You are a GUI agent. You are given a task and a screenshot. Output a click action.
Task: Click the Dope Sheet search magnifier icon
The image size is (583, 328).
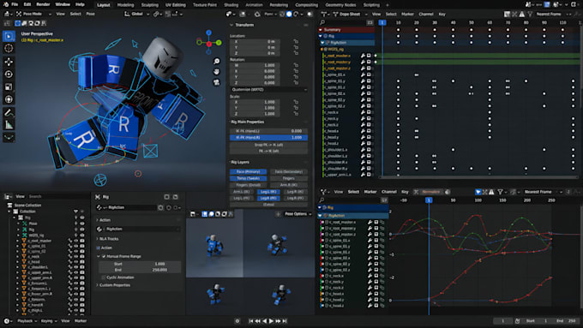pos(322,22)
